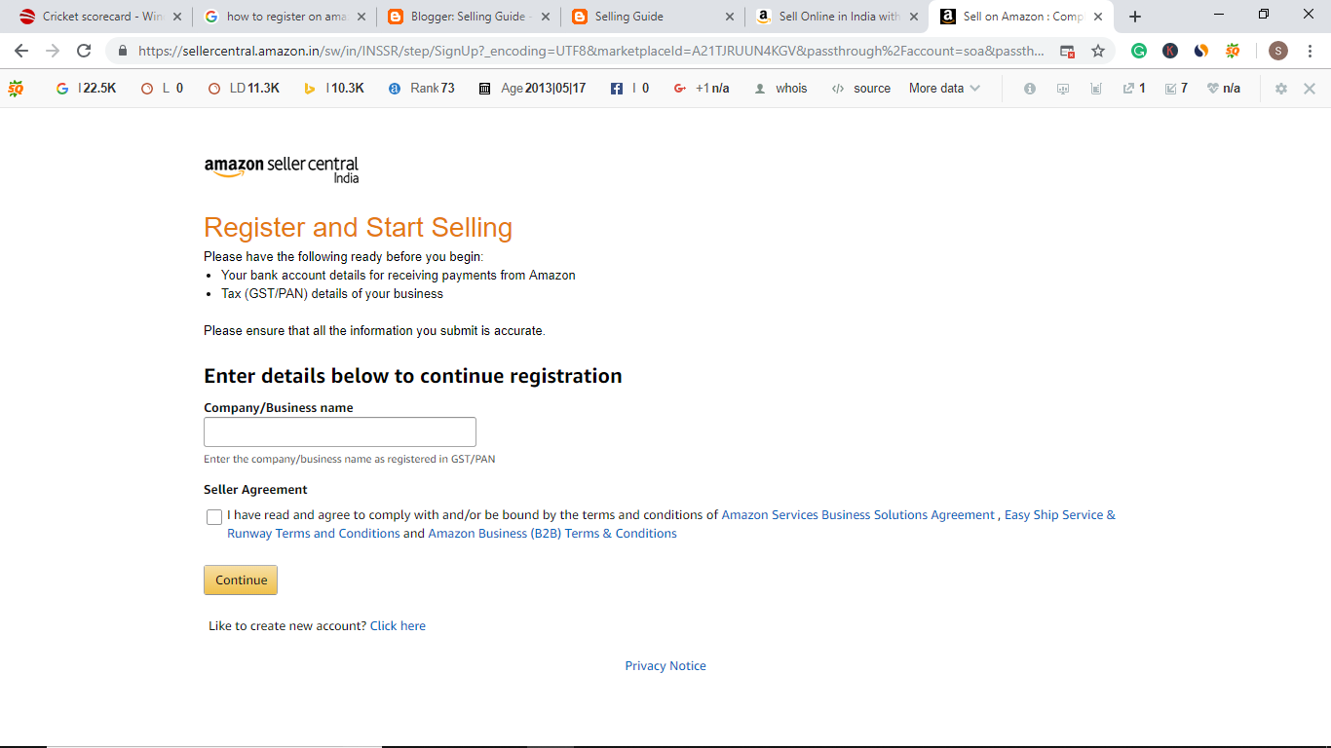Click the Click here new account link
The width and height of the screenshot is (1331, 748).
click(398, 626)
